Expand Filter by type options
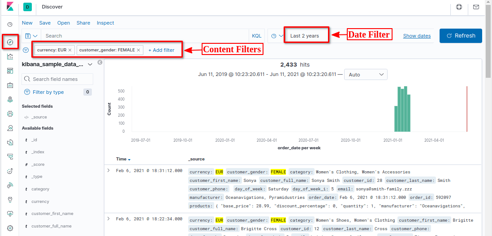Viewport: 492px width, 236px height. (x=44, y=92)
